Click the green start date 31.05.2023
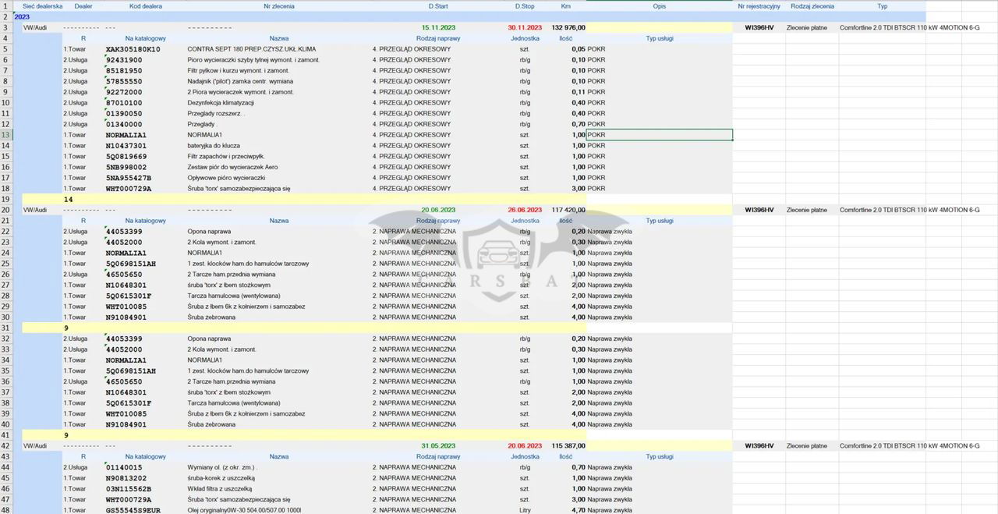 point(438,446)
